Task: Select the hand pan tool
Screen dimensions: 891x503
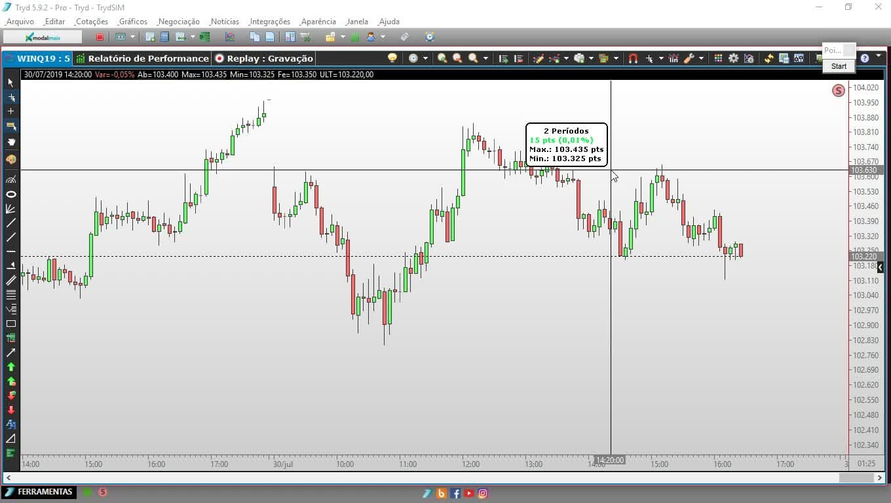Action: (10, 142)
